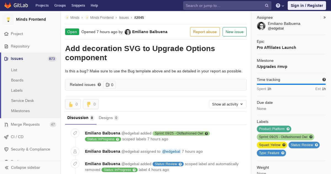Click Emiliano Balbuena's author avatar
The image size is (331, 174).
(128, 32)
